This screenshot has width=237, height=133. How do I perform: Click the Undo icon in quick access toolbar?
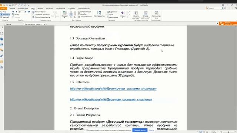19,5
